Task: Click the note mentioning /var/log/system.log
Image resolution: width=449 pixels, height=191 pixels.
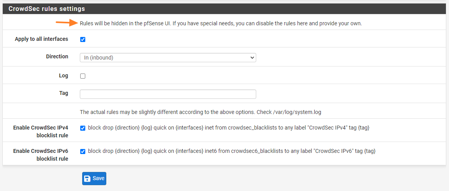Action: click(201, 112)
